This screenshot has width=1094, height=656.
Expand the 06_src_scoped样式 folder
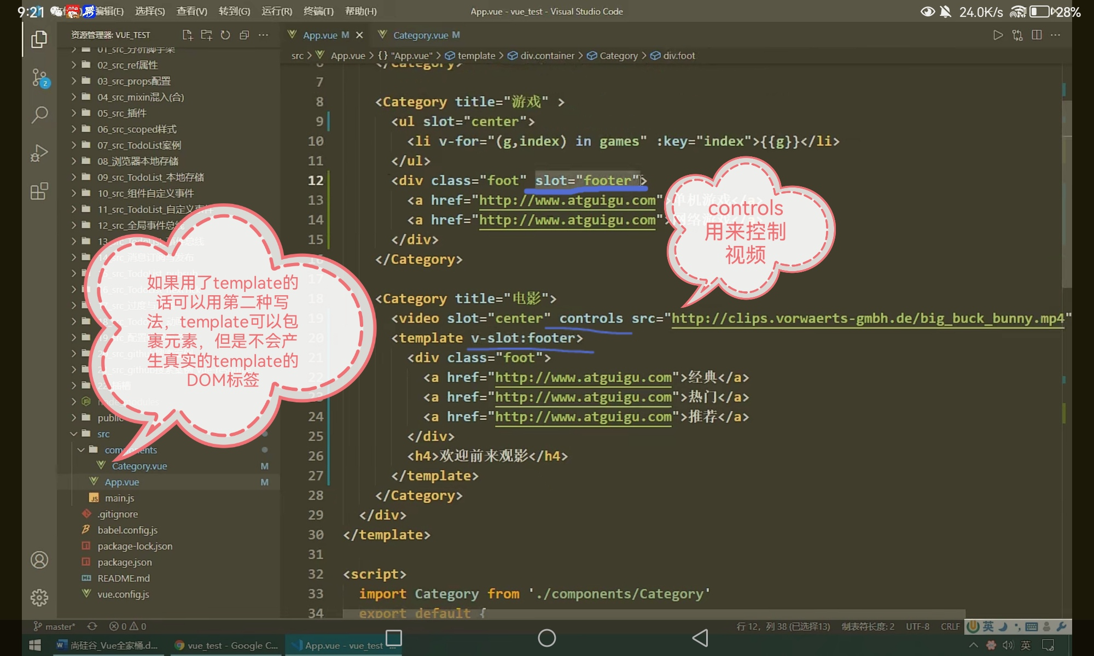point(137,129)
